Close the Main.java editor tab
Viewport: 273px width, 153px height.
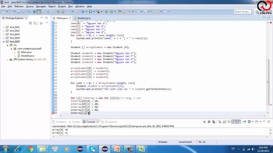click(x=70, y=18)
